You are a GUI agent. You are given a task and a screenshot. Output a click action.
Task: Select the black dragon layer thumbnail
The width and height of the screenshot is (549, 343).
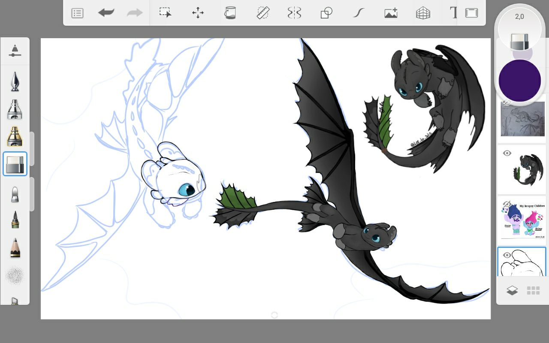(x=522, y=169)
